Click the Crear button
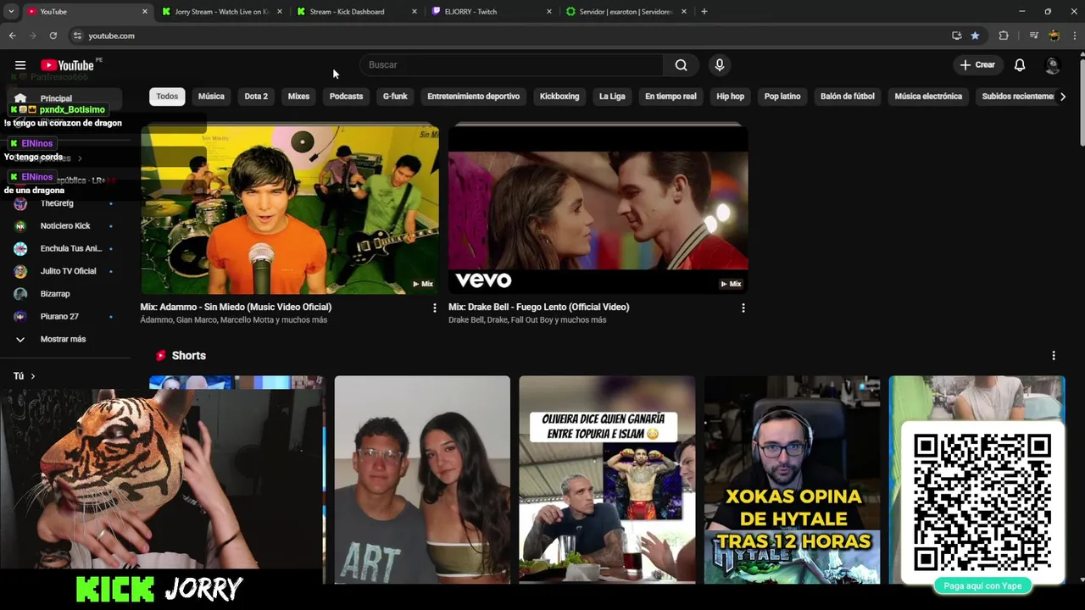Image resolution: width=1085 pixels, height=610 pixels. [976, 65]
